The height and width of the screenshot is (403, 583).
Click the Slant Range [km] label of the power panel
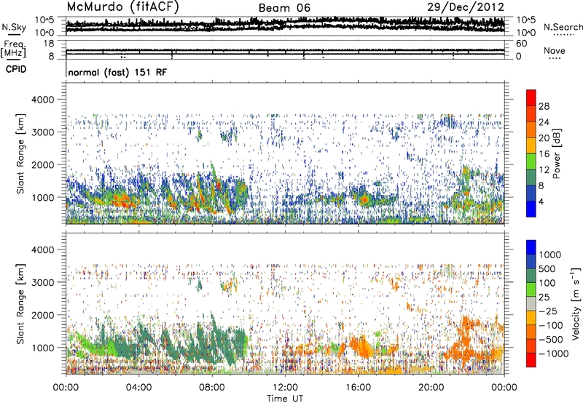(20, 153)
